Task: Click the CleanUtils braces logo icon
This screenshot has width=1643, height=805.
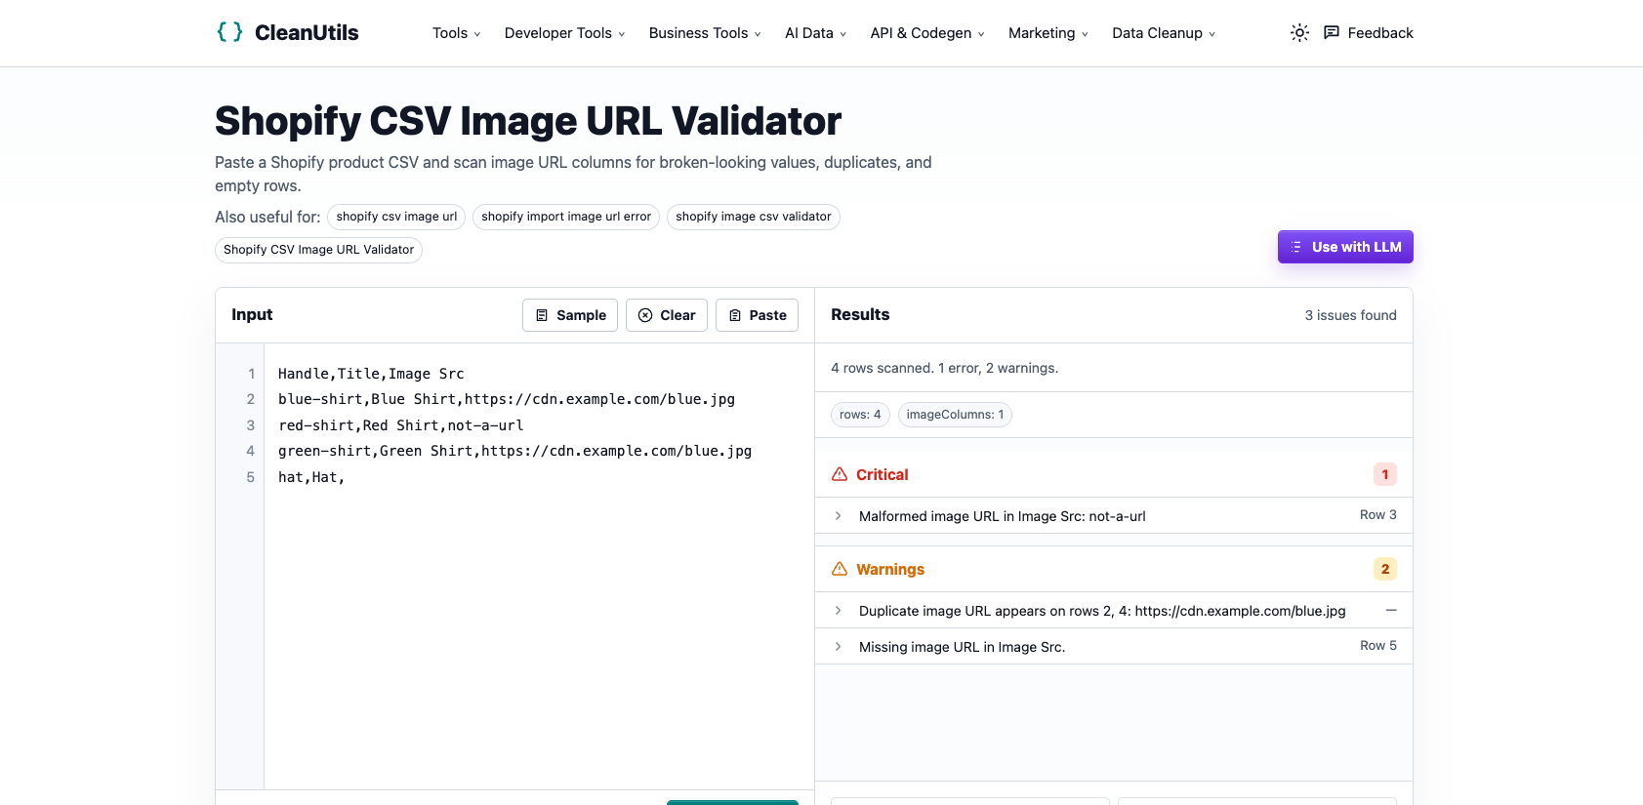Action: point(229,32)
